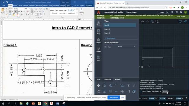Click the Word quick-access Save icon

click(3, 2)
